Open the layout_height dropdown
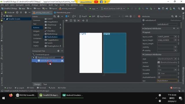This screenshot has width=185, height=104. coord(175,40)
